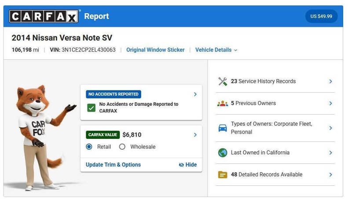Click the wrench service history icon

[x=223, y=81]
